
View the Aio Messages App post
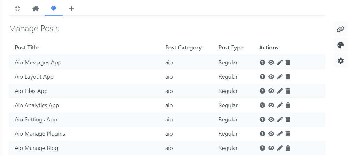271,62
